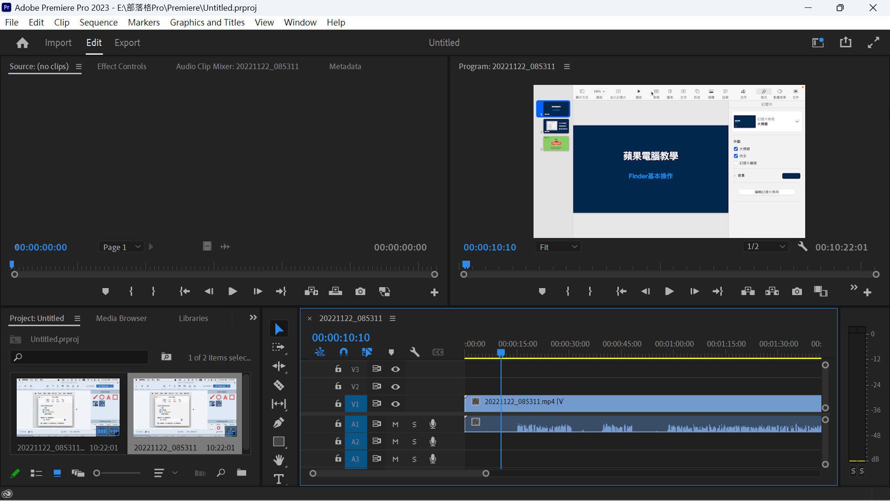Screen dimensions: 890x501
Task: Open the Sequence menu
Action: tap(99, 22)
